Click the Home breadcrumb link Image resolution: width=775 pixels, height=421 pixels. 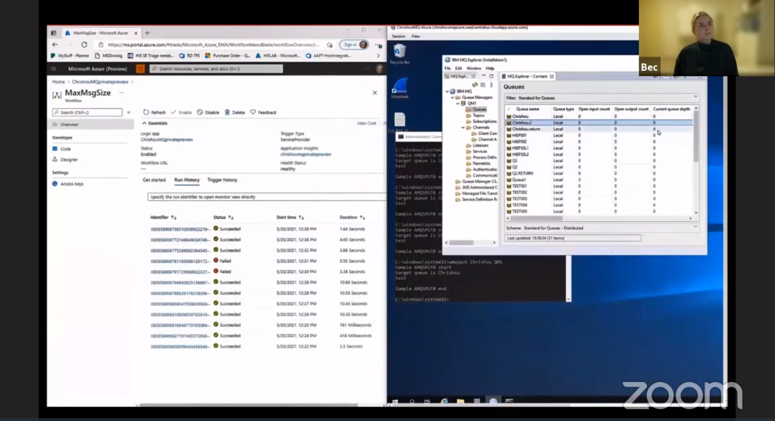point(58,82)
